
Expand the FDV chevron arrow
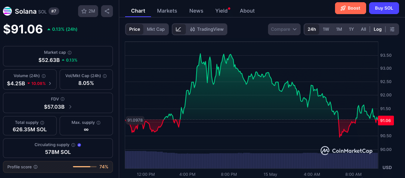pyautogui.click(x=70, y=106)
